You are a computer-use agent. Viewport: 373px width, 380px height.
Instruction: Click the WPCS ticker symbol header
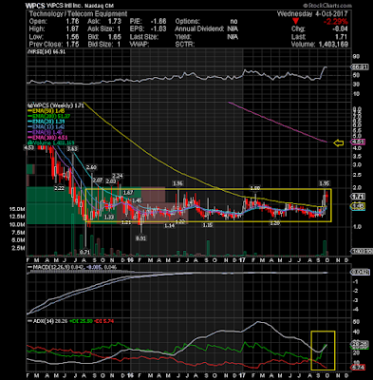click(33, 6)
